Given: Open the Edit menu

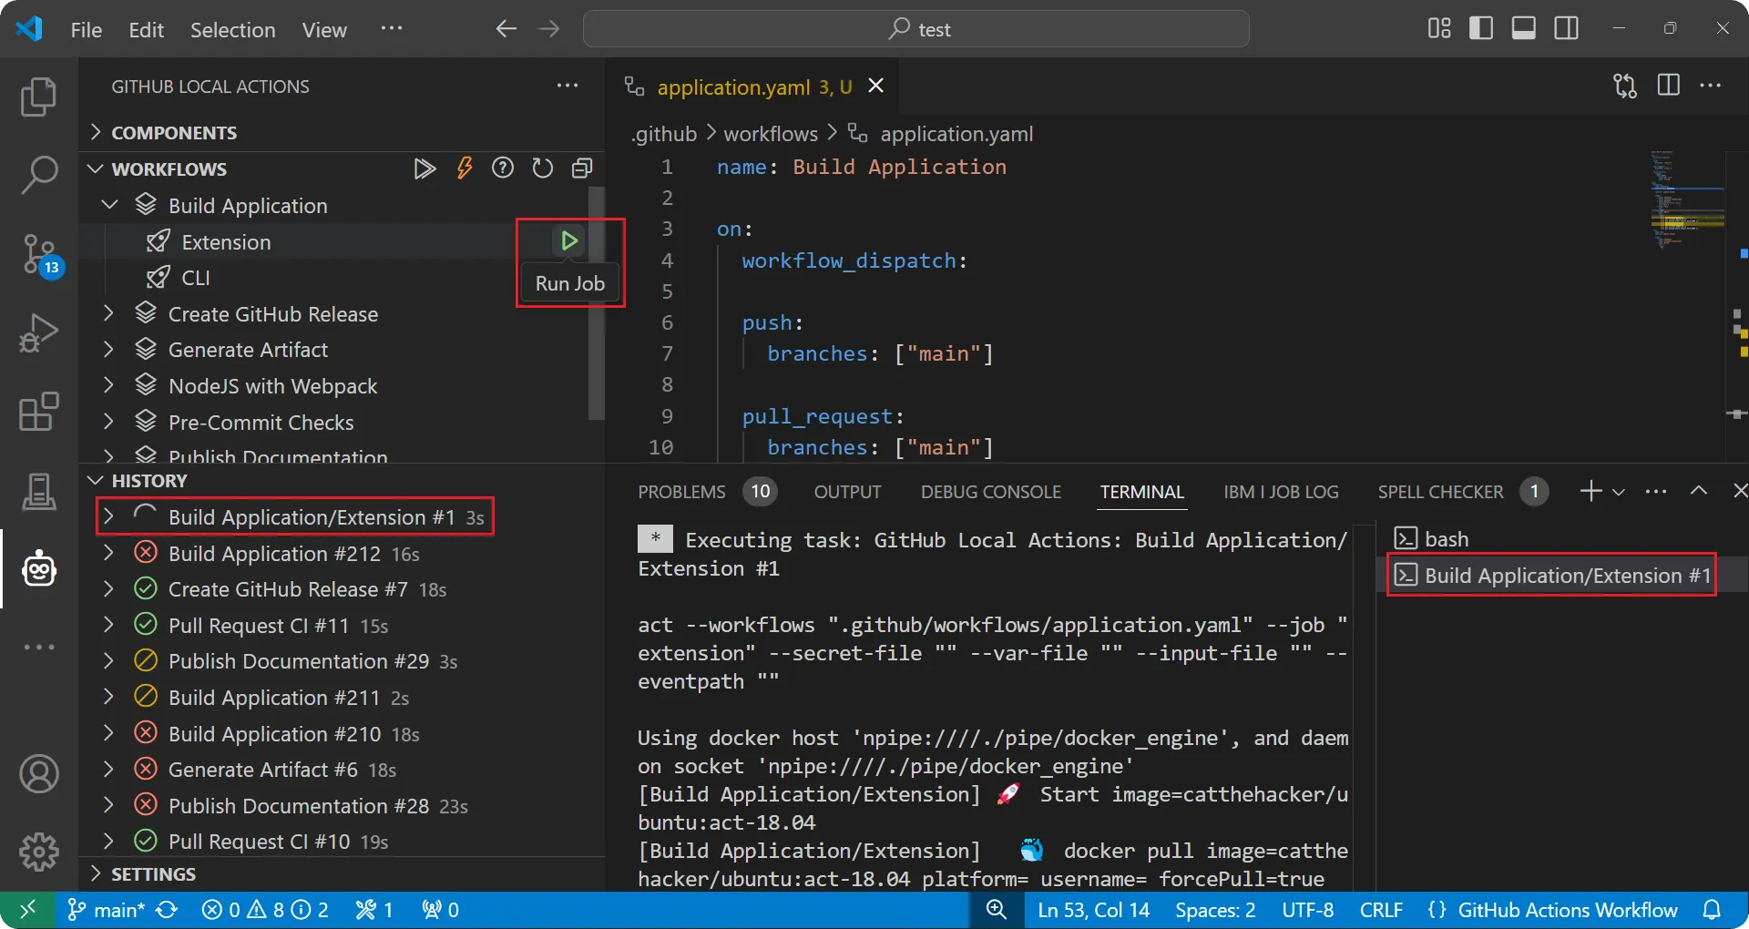Looking at the screenshot, I should pyautogui.click(x=146, y=29).
